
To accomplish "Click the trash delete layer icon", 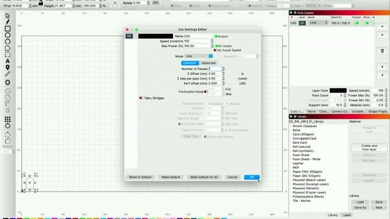I will point(382,51).
